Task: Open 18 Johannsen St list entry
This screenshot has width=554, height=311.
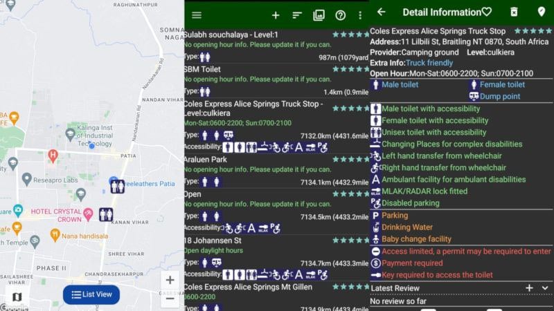Action: [x=276, y=258]
